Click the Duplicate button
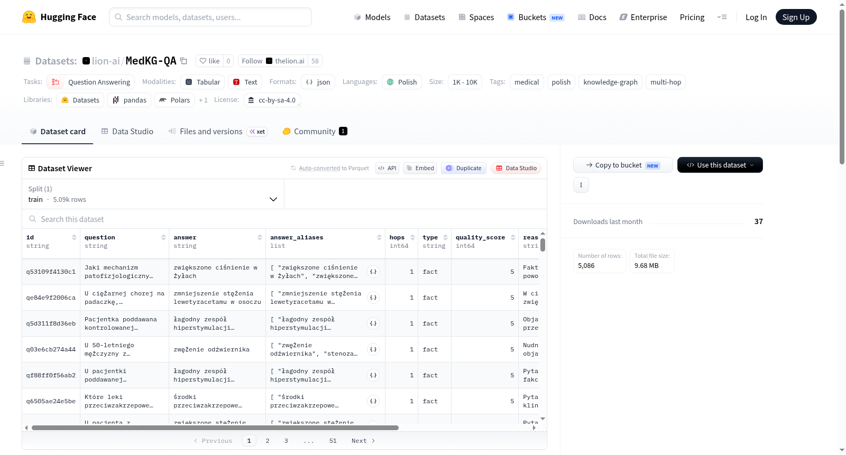Image resolution: width=846 pixels, height=455 pixels. 463,168
